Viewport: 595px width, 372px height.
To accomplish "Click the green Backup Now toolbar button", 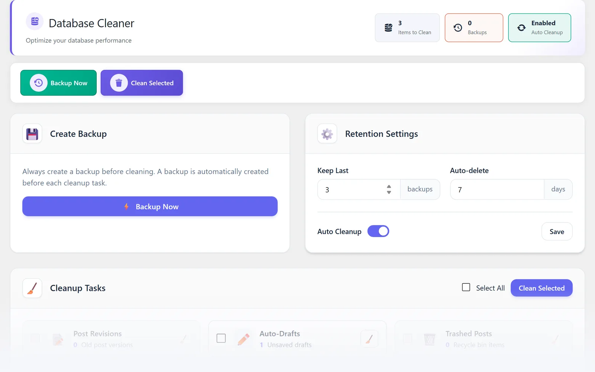I will click(58, 83).
